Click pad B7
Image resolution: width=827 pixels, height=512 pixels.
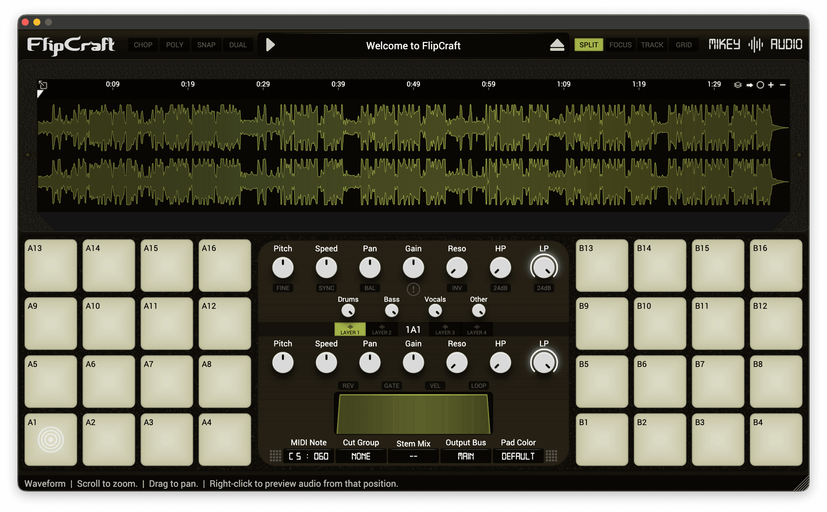coord(718,381)
